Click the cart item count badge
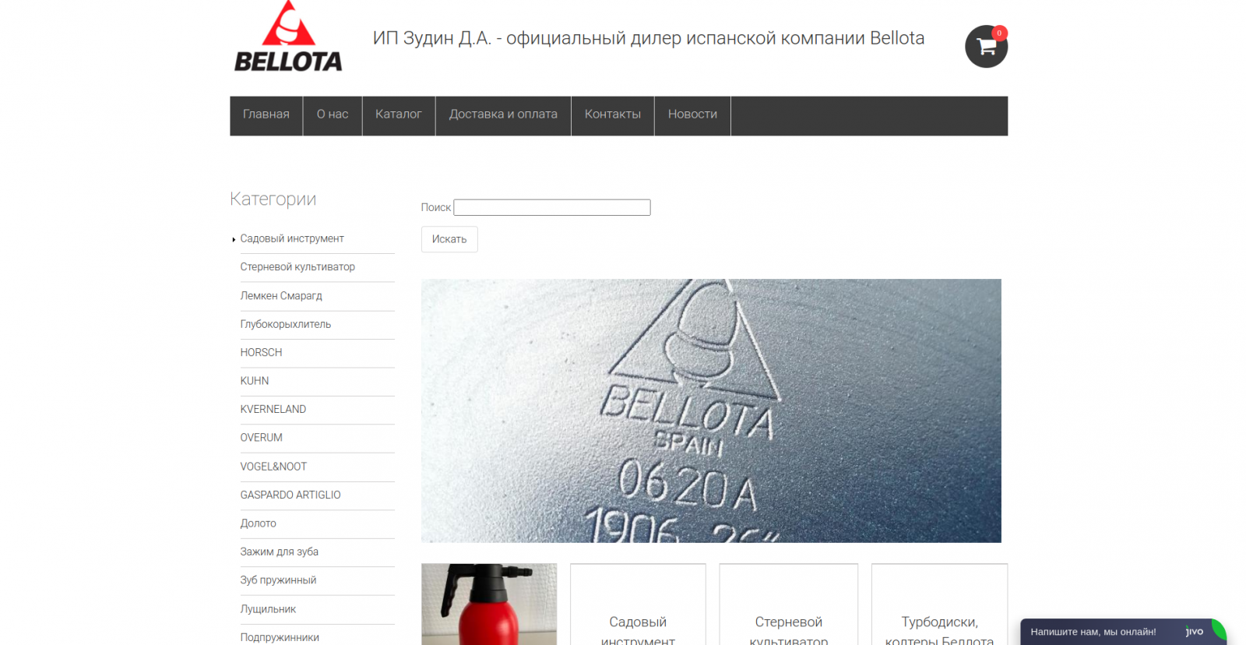 (x=999, y=33)
